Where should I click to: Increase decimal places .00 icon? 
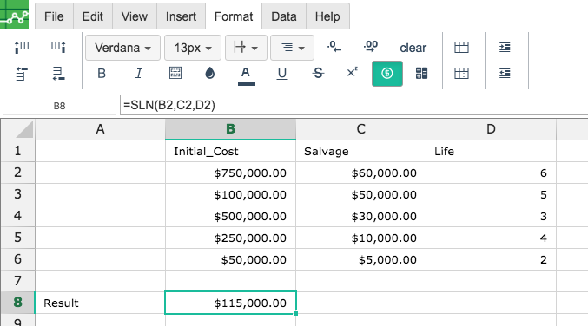371,47
